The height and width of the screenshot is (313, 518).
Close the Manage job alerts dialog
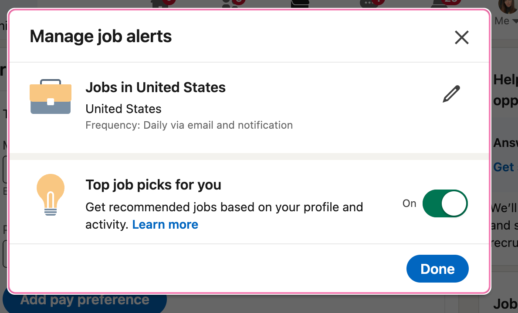point(461,37)
